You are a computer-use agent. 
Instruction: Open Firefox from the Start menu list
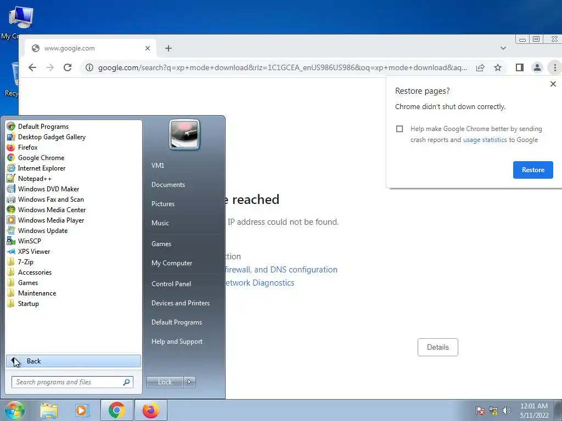click(22, 147)
